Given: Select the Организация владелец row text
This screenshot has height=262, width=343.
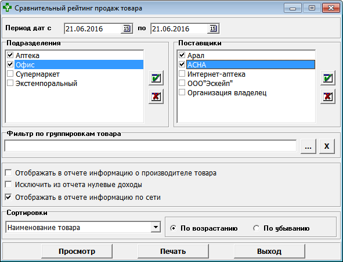Looking at the screenshot, I should (227, 93).
